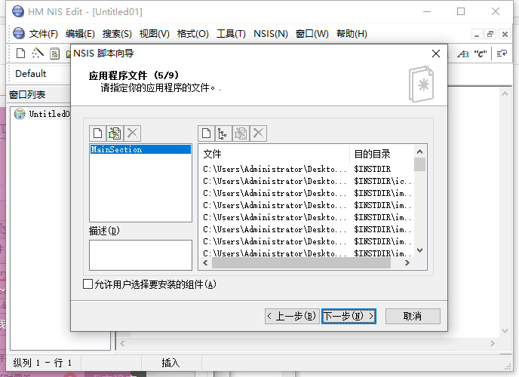Click the quoted "c" toolbar icon
The width and height of the screenshot is (519, 377).
pyautogui.click(x=481, y=54)
